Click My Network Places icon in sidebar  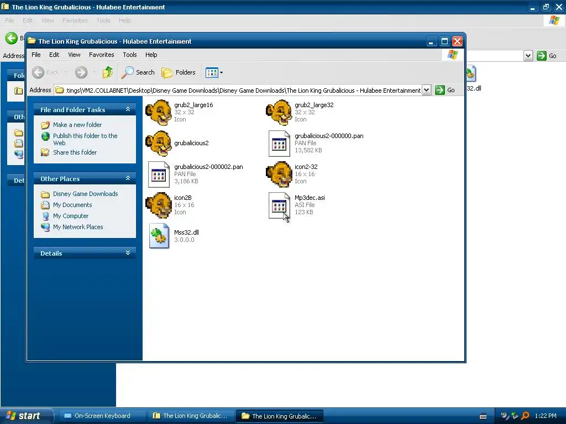tap(45, 227)
